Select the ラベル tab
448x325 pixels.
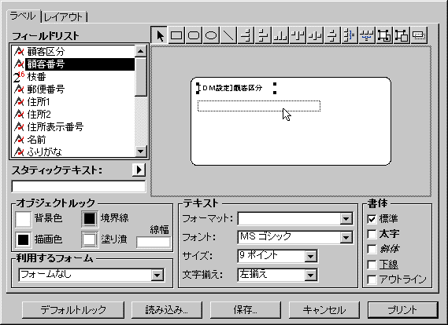pyautogui.click(x=23, y=16)
